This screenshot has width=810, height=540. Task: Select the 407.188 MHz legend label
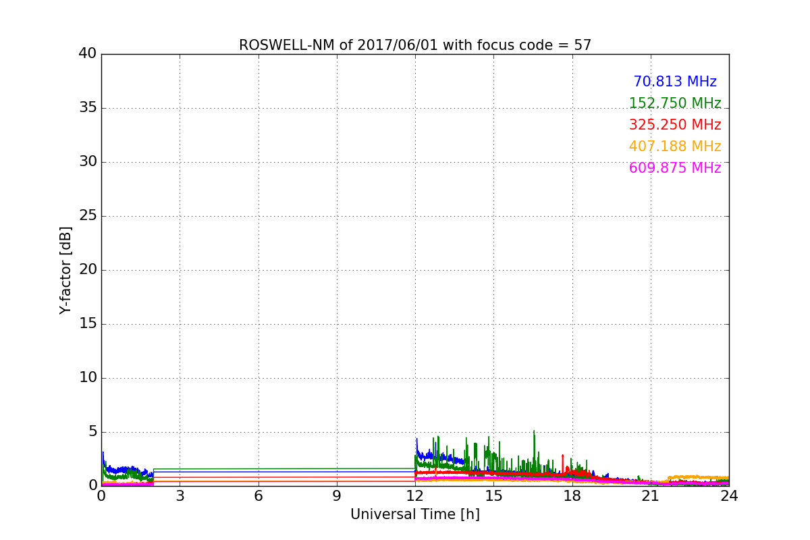tap(675, 146)
